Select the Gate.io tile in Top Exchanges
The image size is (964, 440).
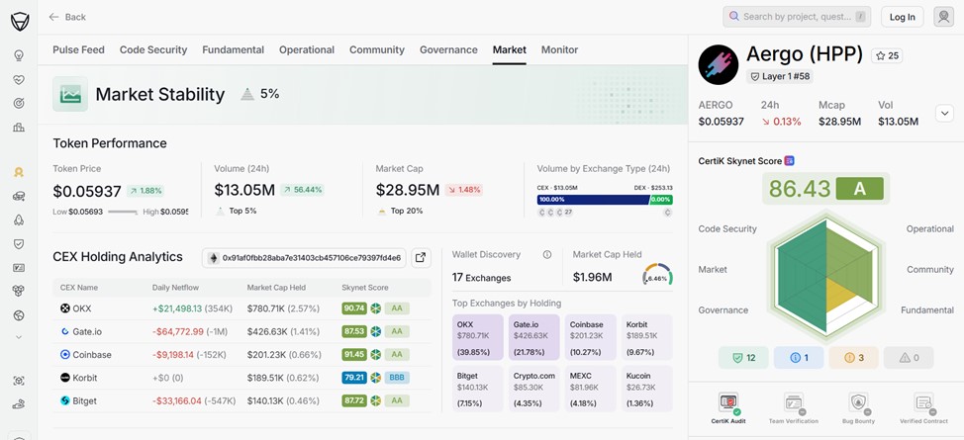[x=534, y=337]
